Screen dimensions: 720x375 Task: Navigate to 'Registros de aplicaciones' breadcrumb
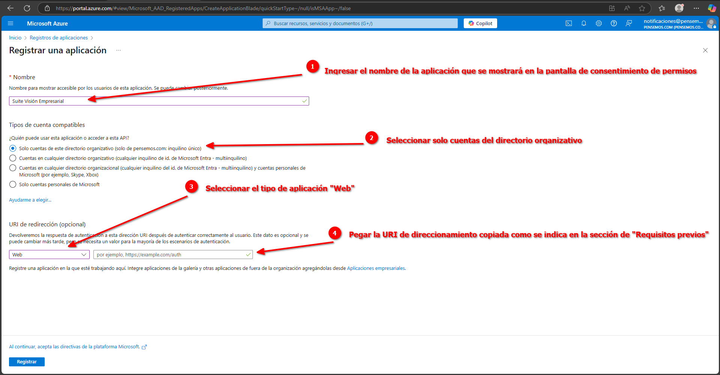(x=59, y=38)
